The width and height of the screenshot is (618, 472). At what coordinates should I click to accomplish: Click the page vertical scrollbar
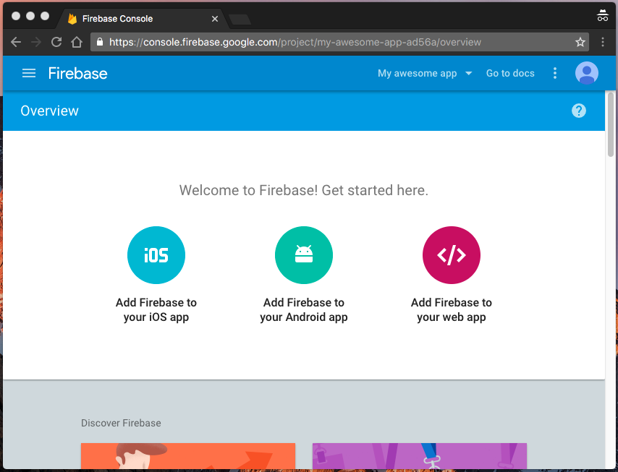611,125
